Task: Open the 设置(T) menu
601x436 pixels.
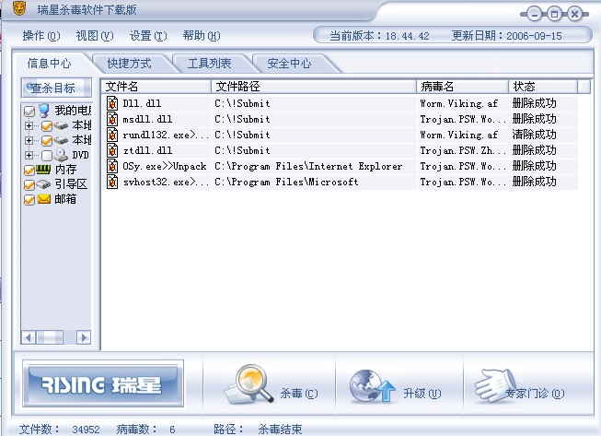Action: (x=148, y=36)
